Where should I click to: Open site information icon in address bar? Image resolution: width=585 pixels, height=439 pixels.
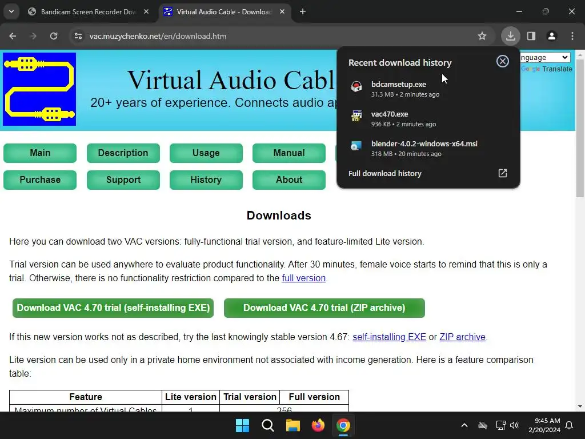[78, 36]
